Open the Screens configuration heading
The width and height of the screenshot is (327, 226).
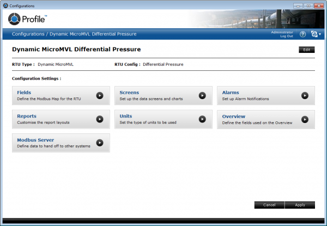(x=129, y=93)
